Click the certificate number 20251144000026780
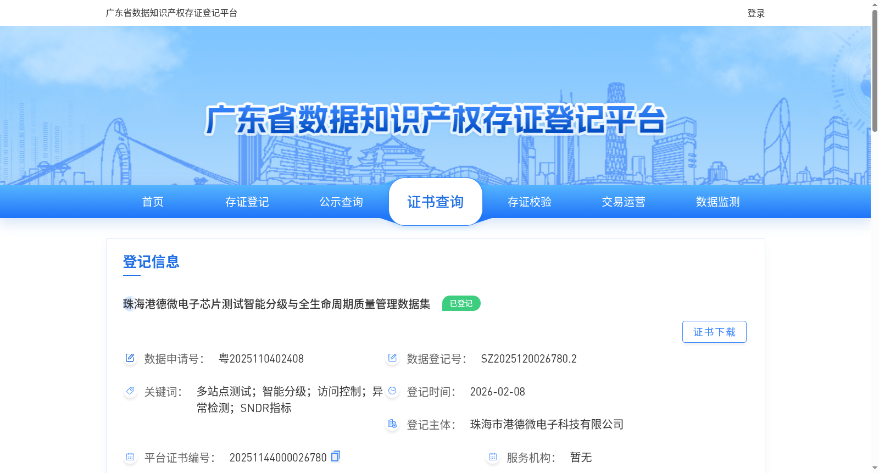This screenshot has height=473, width=879. tap(278, 458)
